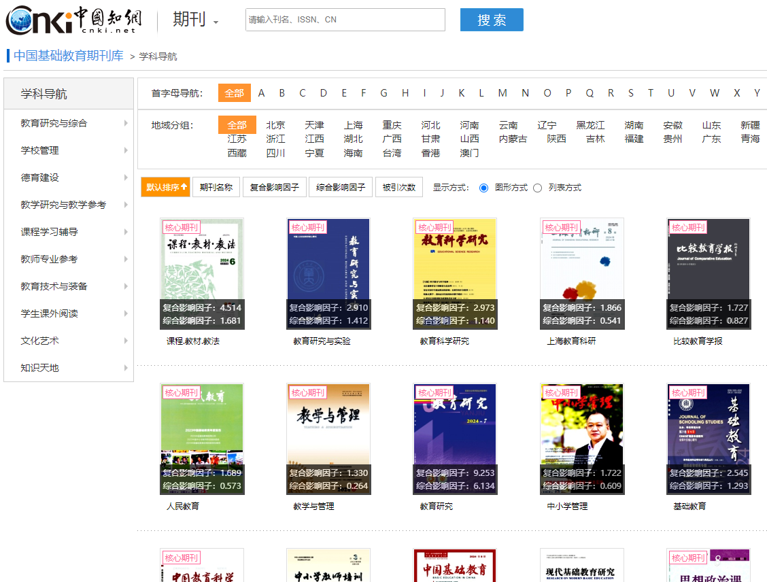
Task: Open the 人民教育 journal title link
Action: click(x=183, y=506)
